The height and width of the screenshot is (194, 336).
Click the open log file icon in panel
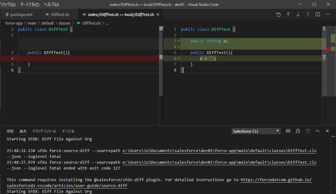click(308, 131)
